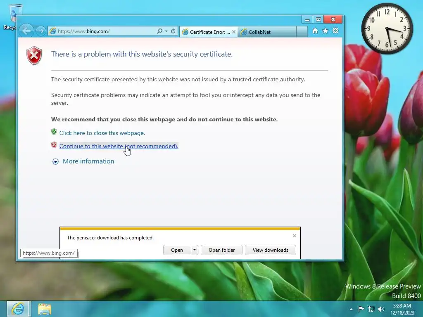Dismiss the download notification bar

(x=294, y=236)
